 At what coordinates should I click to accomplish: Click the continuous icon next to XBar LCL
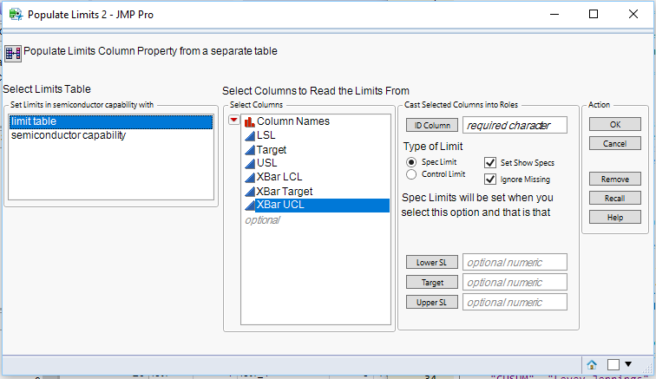point(250,178)
